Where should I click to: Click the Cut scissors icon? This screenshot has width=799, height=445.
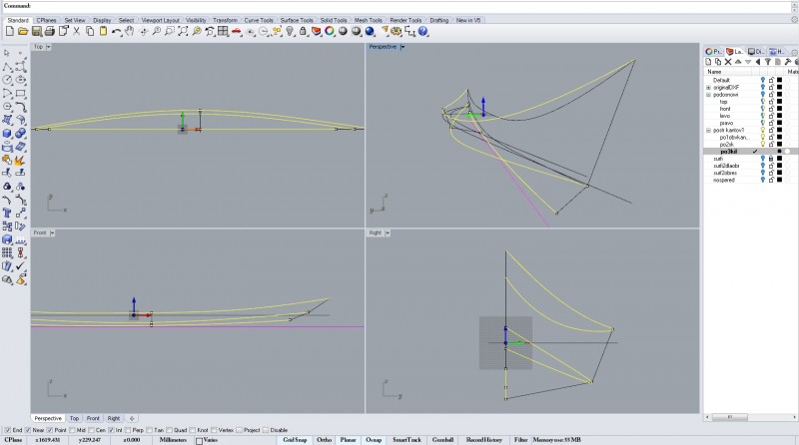[x=76, y=31]
